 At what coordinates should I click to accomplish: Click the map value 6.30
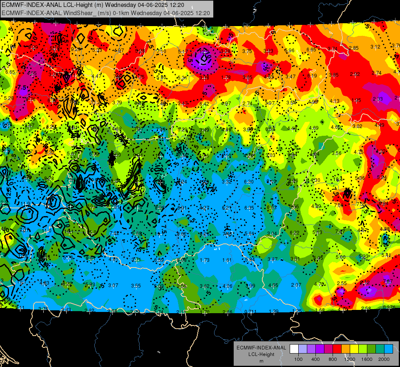(249, 181)
